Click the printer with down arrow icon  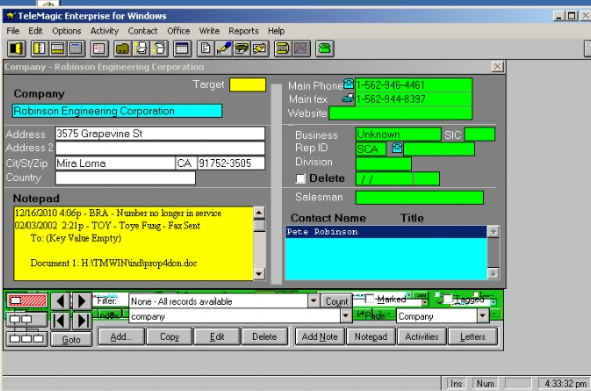point(160,48)
